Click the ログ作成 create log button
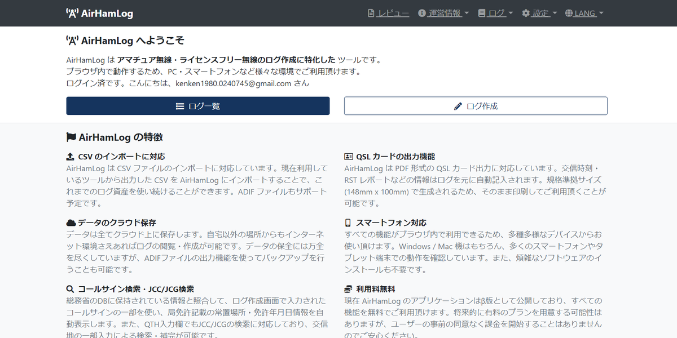The image size is (677, 338). 476,106
